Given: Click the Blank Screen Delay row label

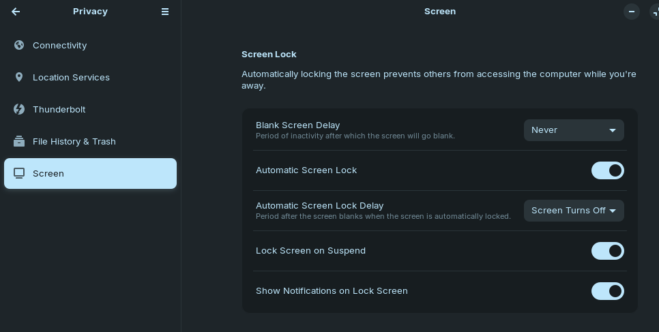Looking at the screenshot, I should click(297, 125).
